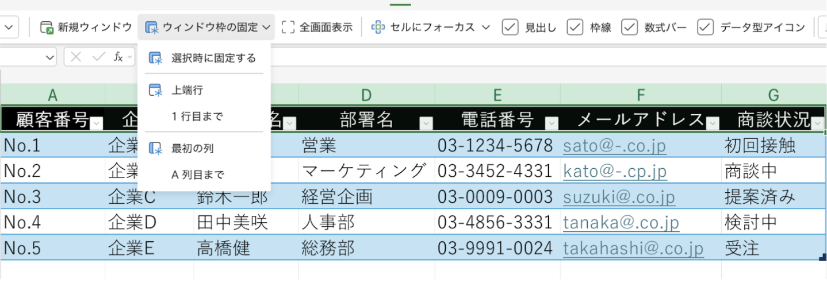827x287 pixels.
Task: Click the Freeze Panes (ウィンドウ枠の固定) icon
Action: tap(152, 27)
